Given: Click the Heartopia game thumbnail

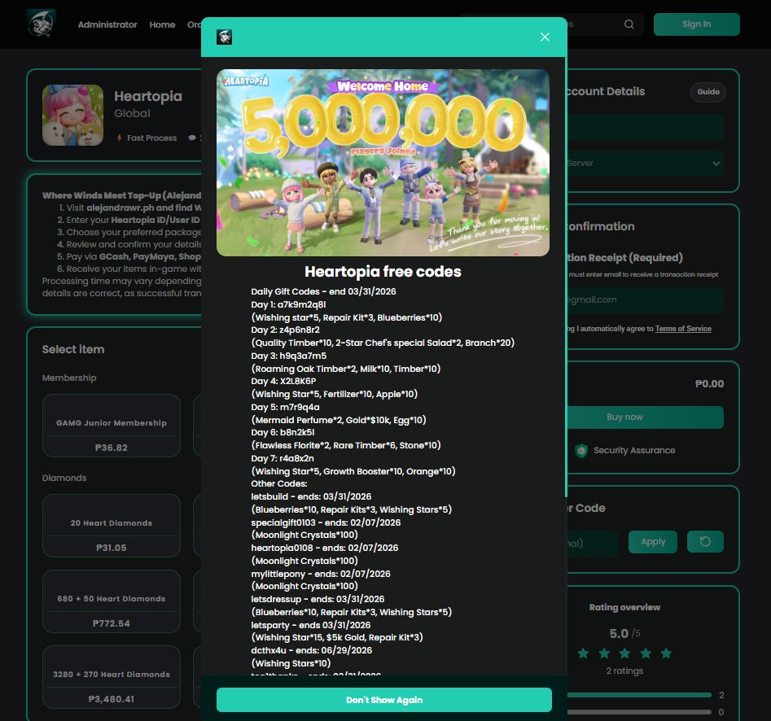Looking at the screenshot, I should pos(72,115).
